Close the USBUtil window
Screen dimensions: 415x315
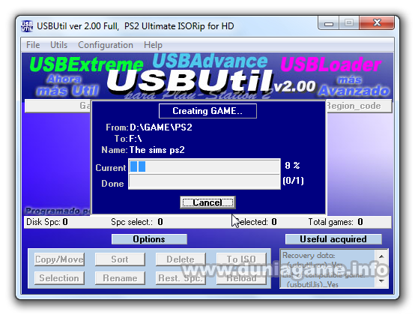pyautogui.click(x=377, y=22)
